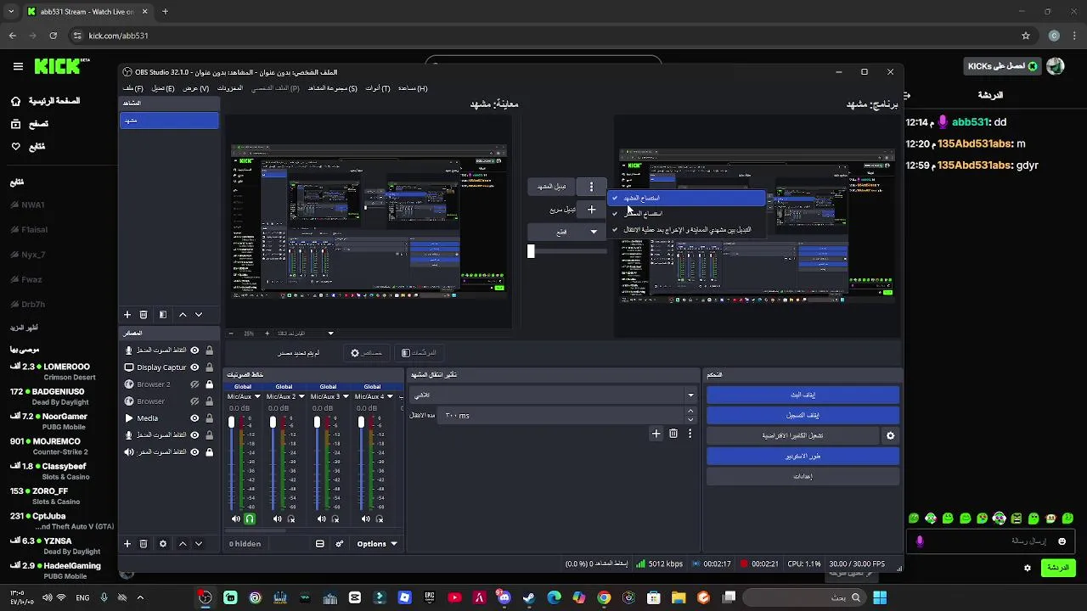
Task: Add a scene transition with plus icon
Action: click(x=656, y=434)
